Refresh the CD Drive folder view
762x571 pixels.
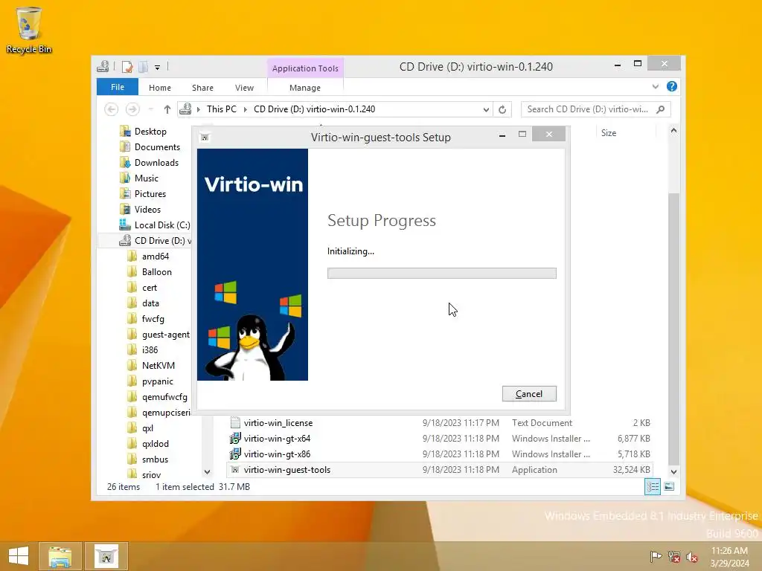pyautogui.click(x=502, y=110)
